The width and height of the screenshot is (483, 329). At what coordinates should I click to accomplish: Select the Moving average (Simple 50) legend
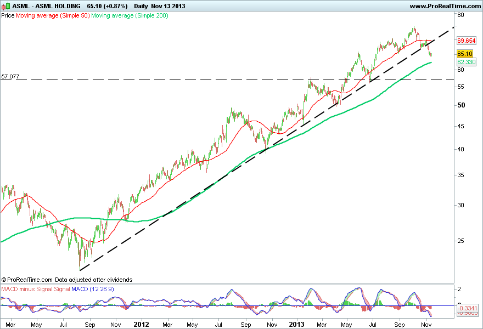(x=53, y=15)
